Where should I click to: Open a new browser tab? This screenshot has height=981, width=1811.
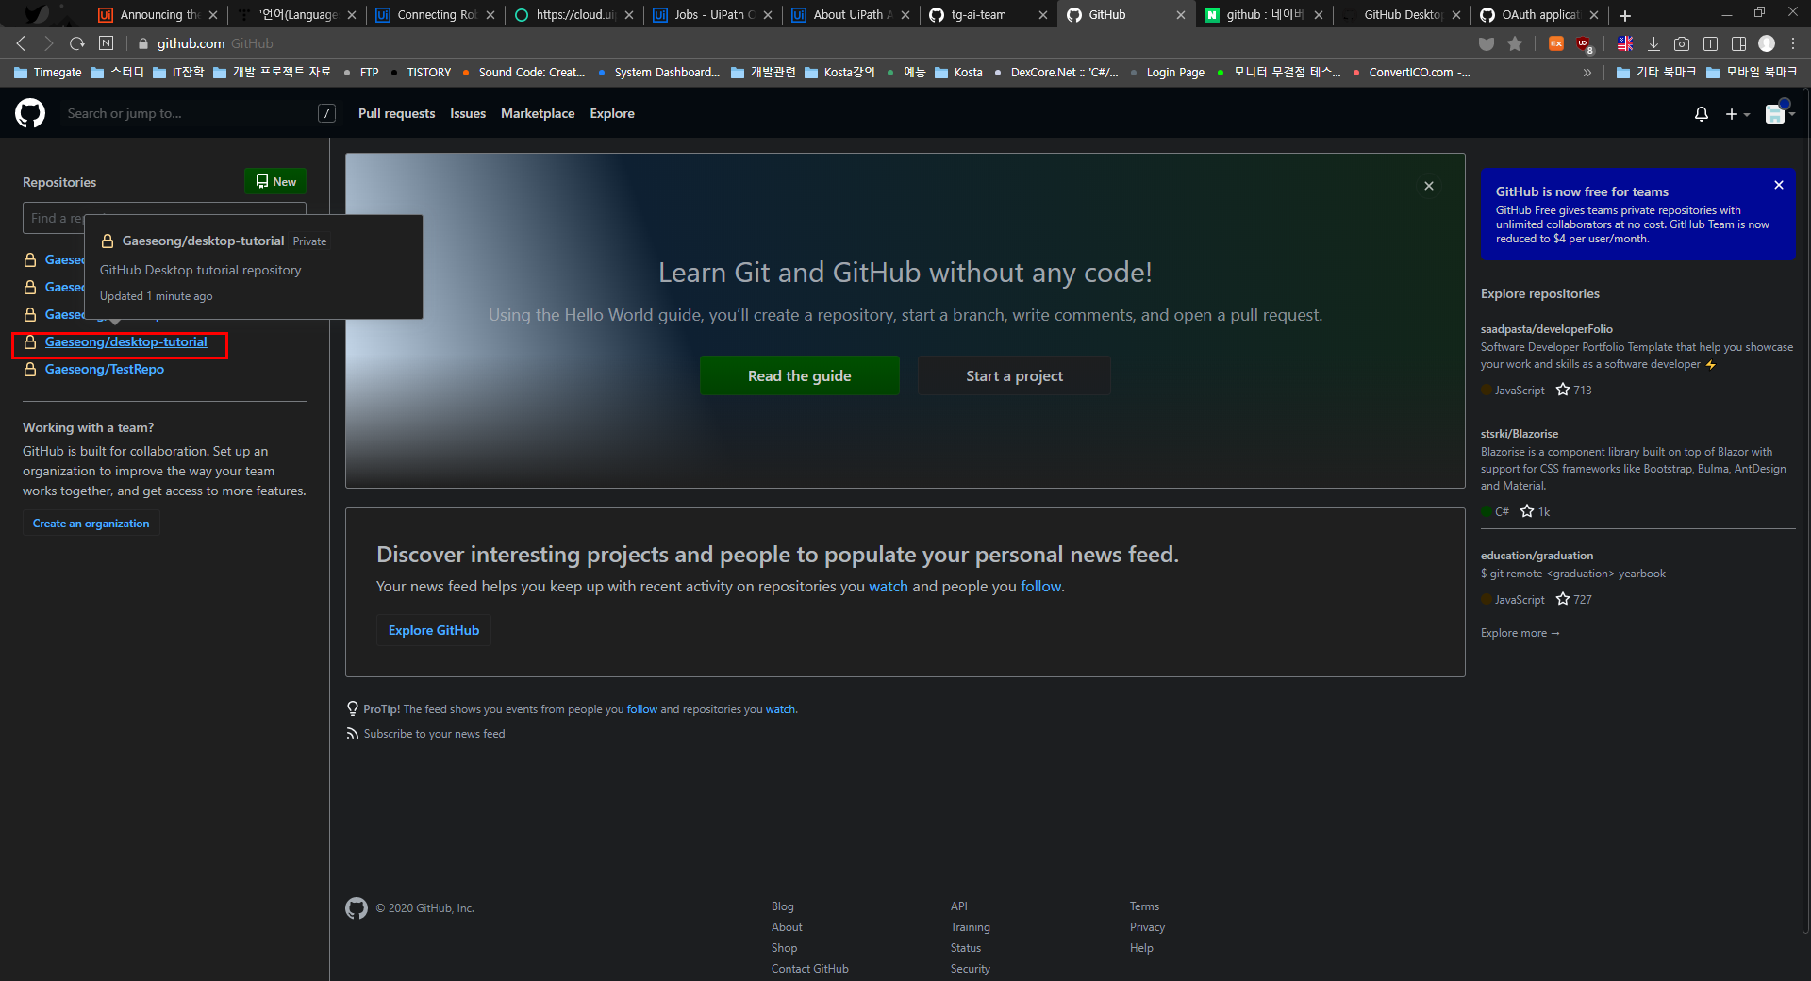pyautogui.click(x=1625, y=15)
